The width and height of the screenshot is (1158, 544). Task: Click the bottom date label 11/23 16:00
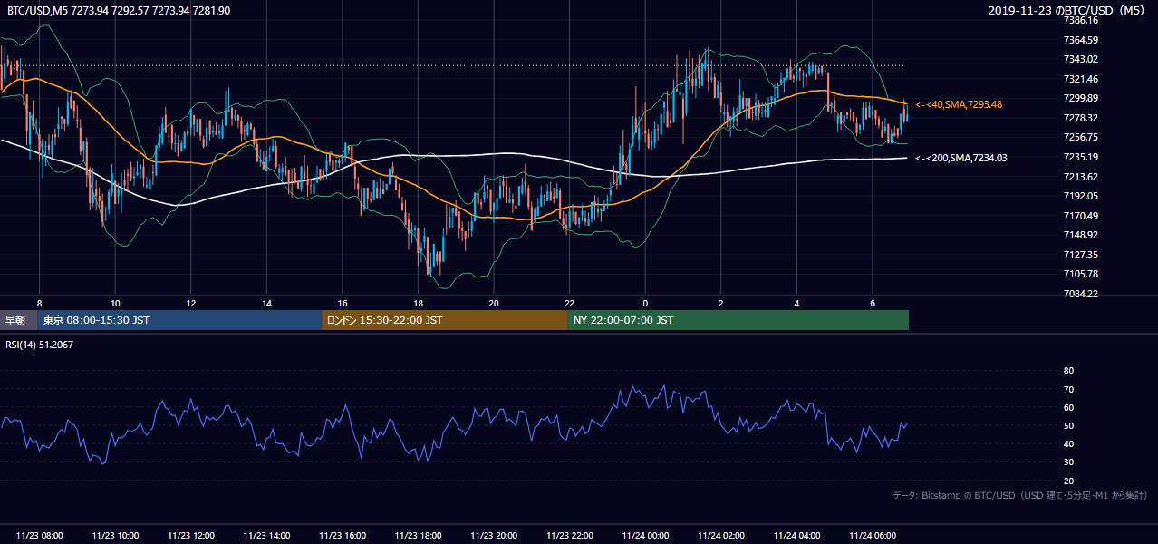point(343,536)
